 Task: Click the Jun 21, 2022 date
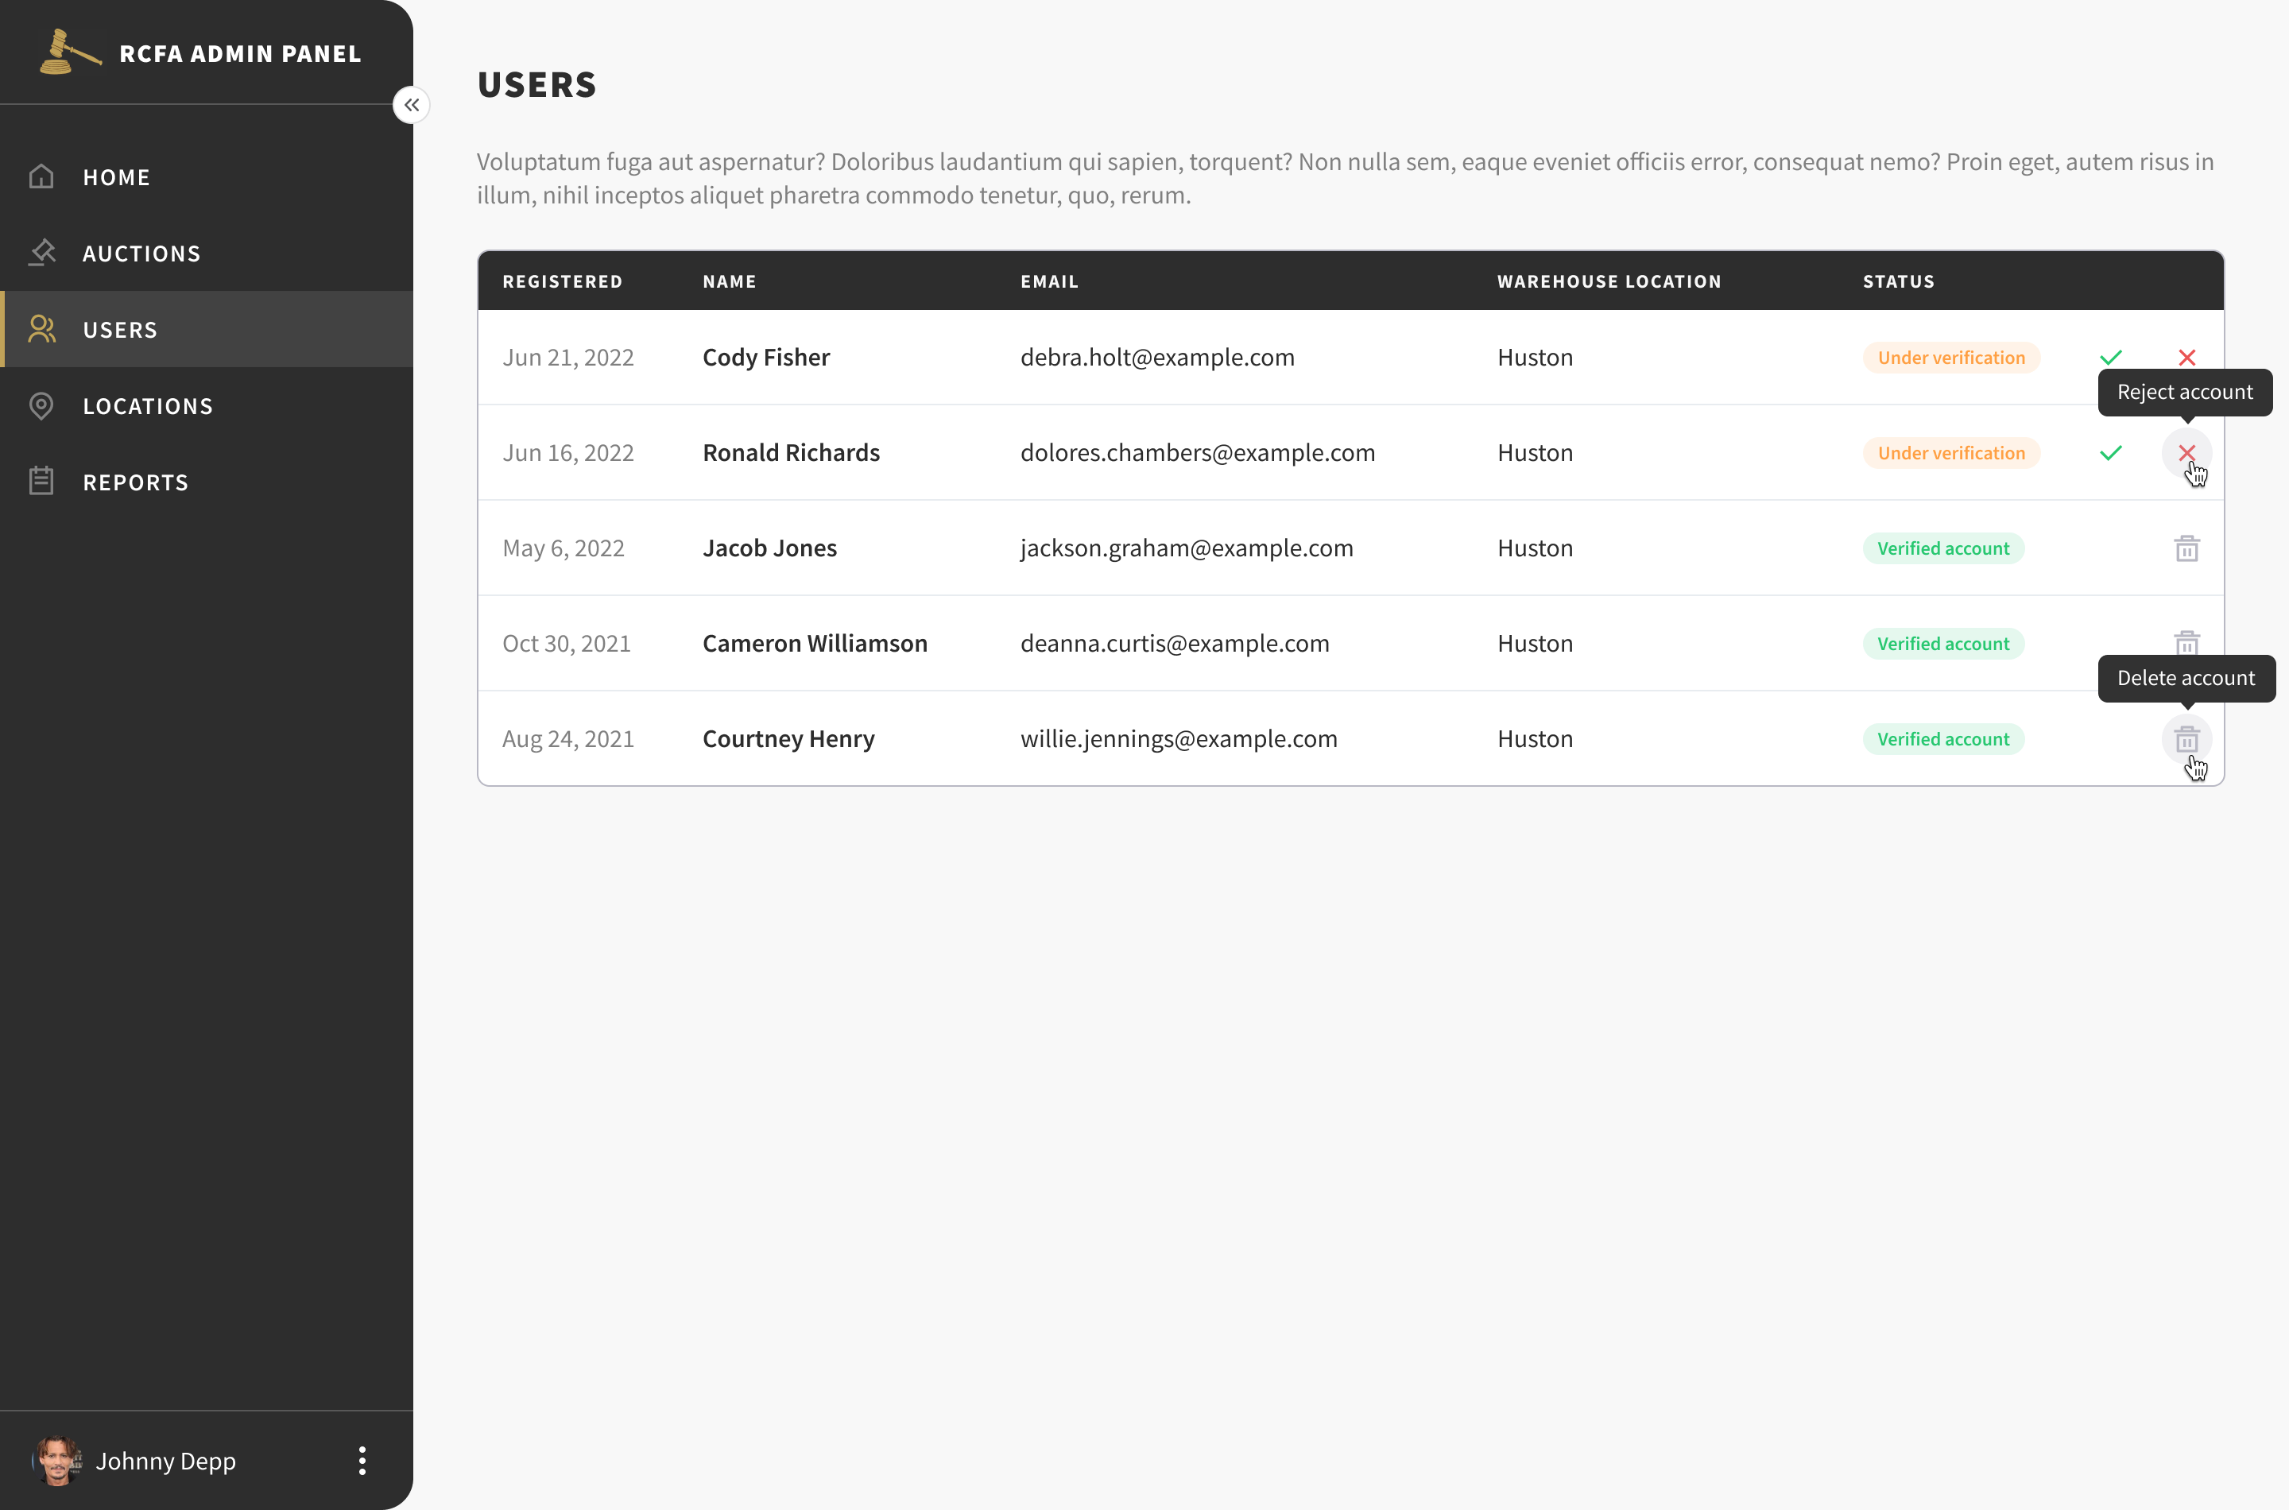tap(568, 358)
